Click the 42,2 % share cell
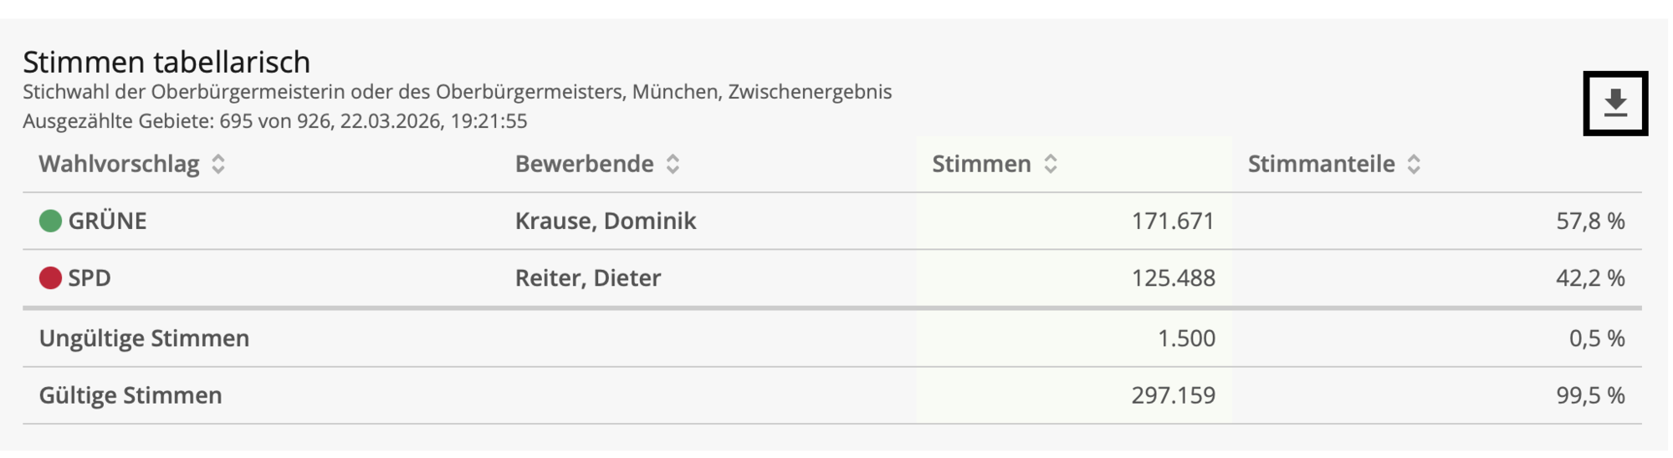Viewport: 1673px width, 458px height. click(x=1589, y=277)
